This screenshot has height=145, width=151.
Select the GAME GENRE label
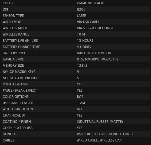[x=13, y=59]
